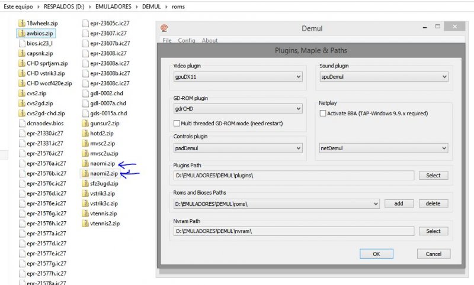Click the gdl-0002.chd file icon
474x285 pixels.
[x=85, y=93]
